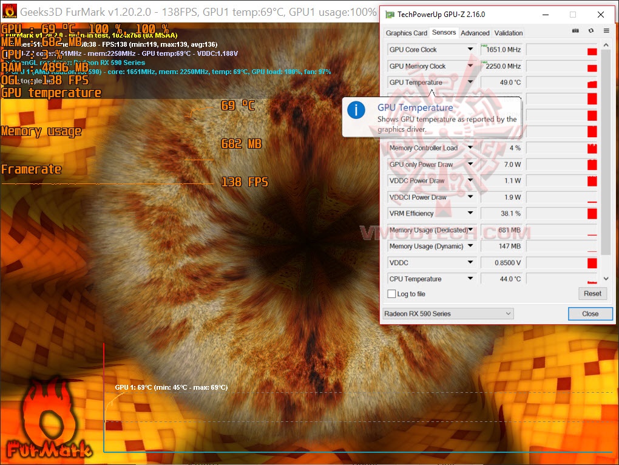Close the GPU-Z window with X
The image size is (619, 465).
coord(600,15)
